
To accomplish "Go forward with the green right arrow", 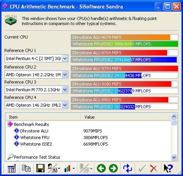I will tap(113, 168).
